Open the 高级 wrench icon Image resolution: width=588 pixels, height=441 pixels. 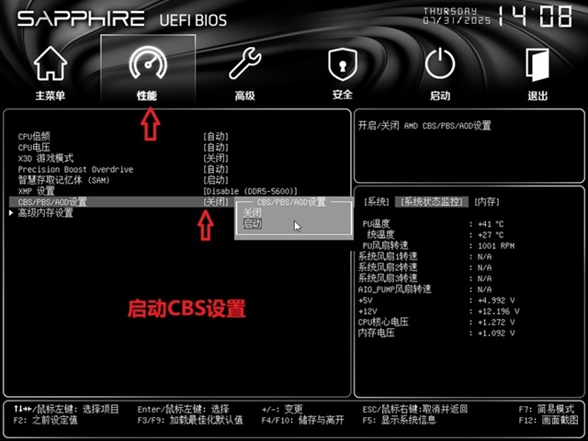[x=245, y=63]
